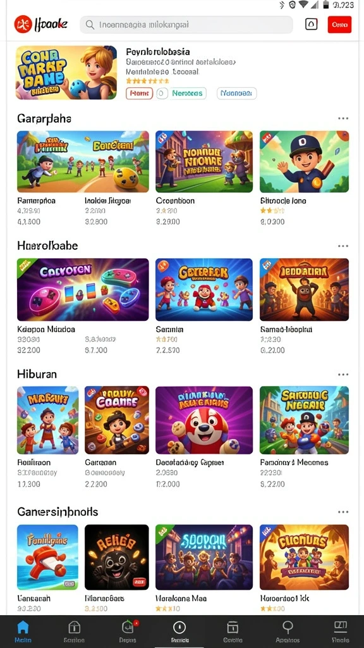364x648 pixels.
Task: Click inside the search input field
Action: [186, 25]
